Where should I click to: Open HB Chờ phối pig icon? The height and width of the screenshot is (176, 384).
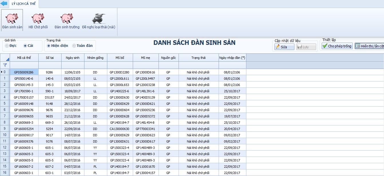pos(38,19)
